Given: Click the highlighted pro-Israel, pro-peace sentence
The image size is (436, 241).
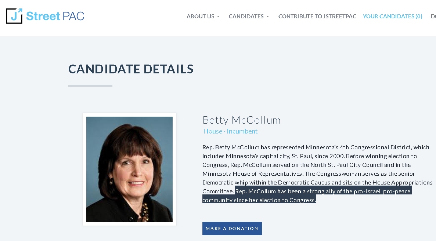Looking at the screenshot, I should point(323,191).
